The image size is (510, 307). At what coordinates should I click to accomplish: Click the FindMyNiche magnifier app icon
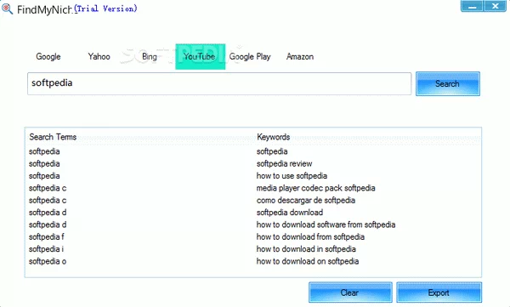7,9
